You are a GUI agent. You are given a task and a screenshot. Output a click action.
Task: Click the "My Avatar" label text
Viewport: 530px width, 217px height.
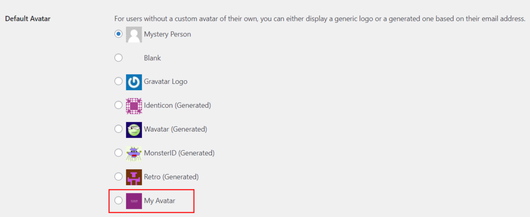coord(159,201)
